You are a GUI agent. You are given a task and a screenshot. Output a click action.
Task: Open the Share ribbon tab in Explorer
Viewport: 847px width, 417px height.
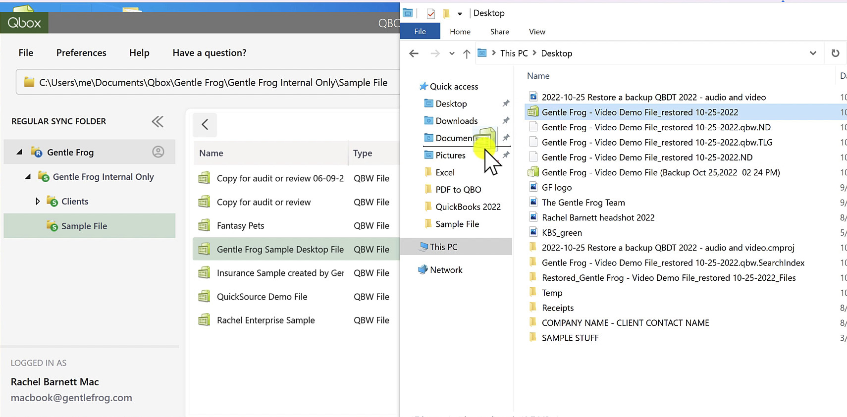point(500,32)
